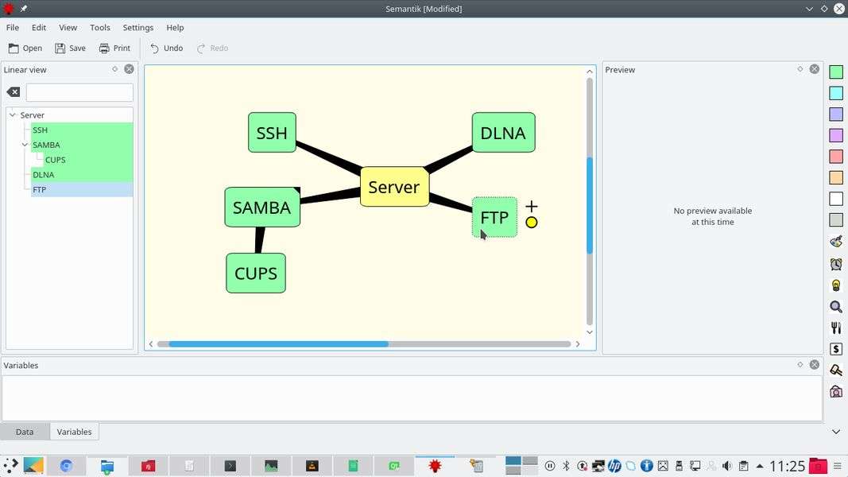Click the canvas vertical scrollbar thumb
The height and width of the screenshot is (477, 848).
coord(590,205)
